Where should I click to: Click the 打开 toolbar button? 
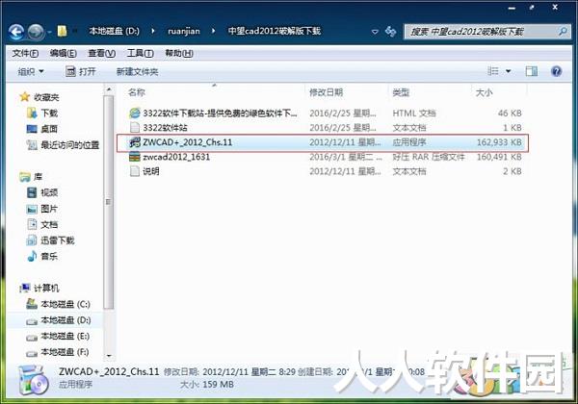coord(81,71)
